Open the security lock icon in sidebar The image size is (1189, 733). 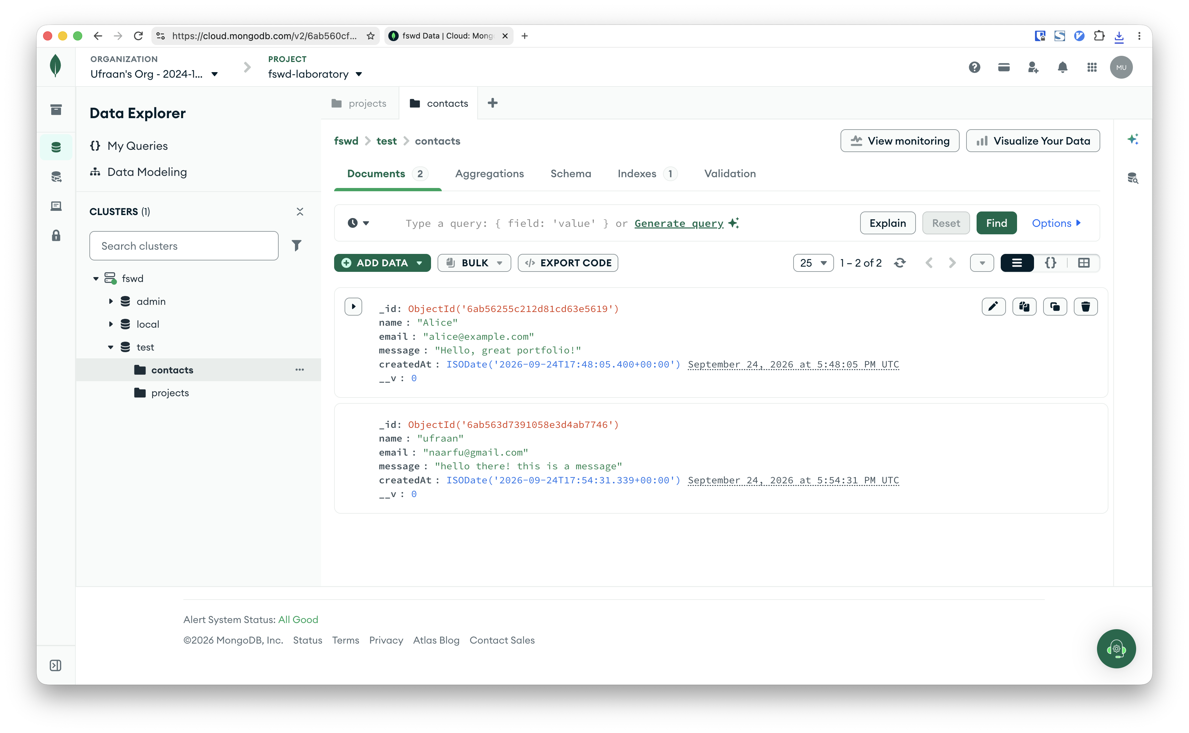click(56, 236)
